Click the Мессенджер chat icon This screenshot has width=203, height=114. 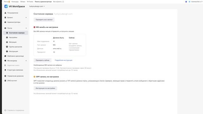pos(5,60)
